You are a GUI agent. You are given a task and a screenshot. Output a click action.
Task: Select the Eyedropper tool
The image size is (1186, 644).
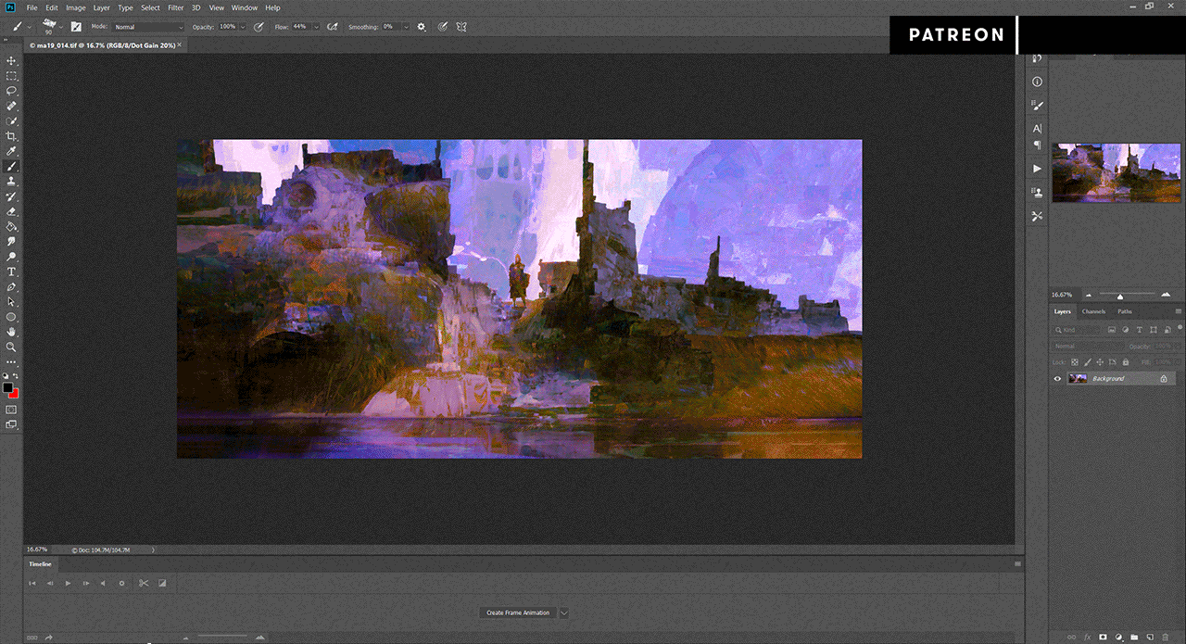pyautogui.click(x=11, y=151)
